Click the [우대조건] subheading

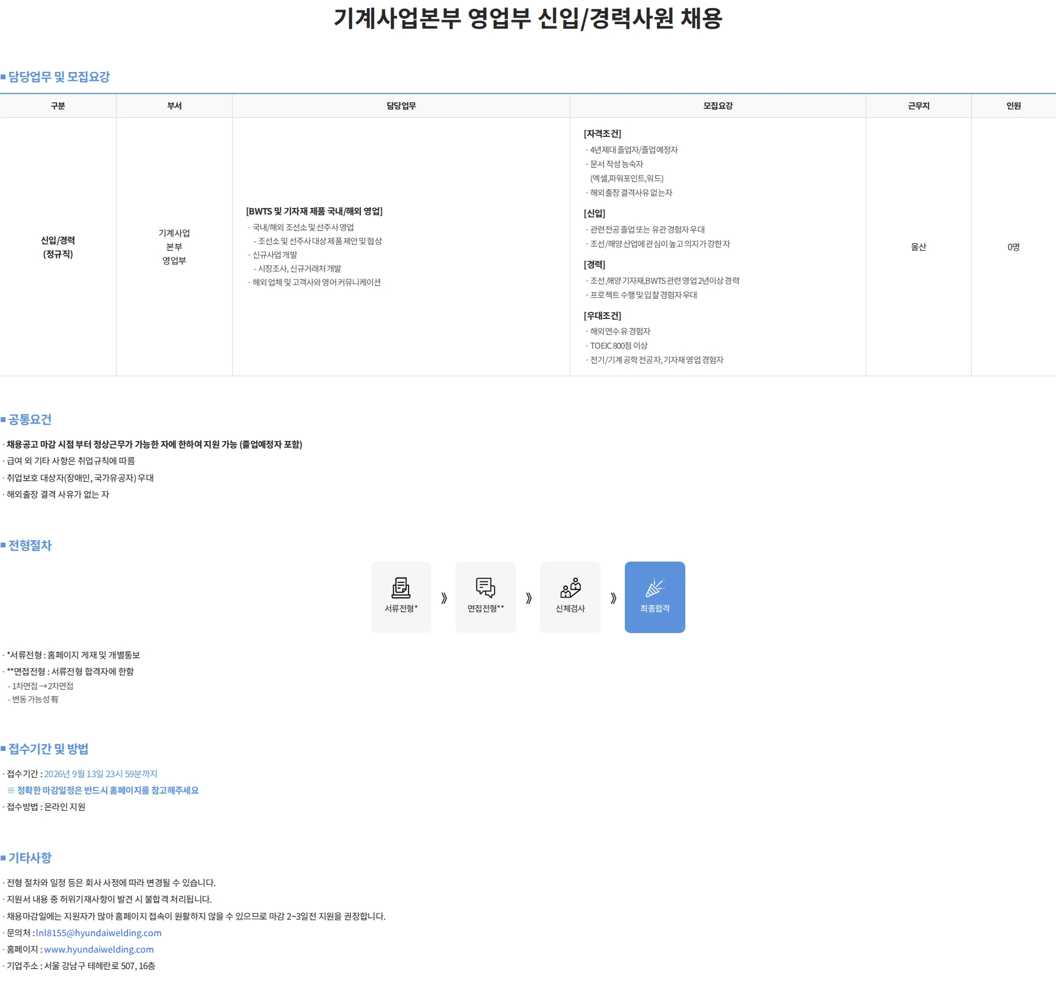pyautogui.click(x=602, y=316)
